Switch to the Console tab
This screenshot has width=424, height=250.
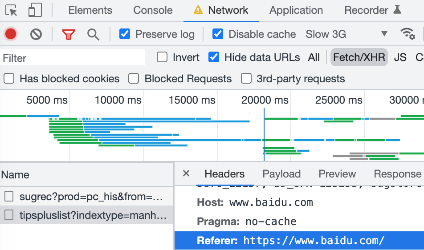[153, 10]
